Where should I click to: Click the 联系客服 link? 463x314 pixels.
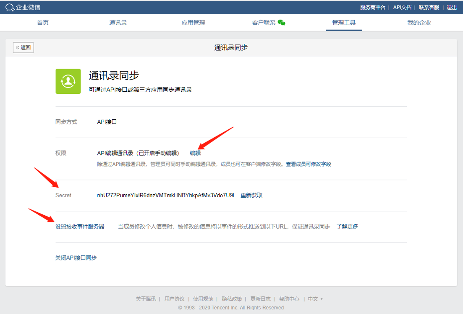[x=429, y=8]
